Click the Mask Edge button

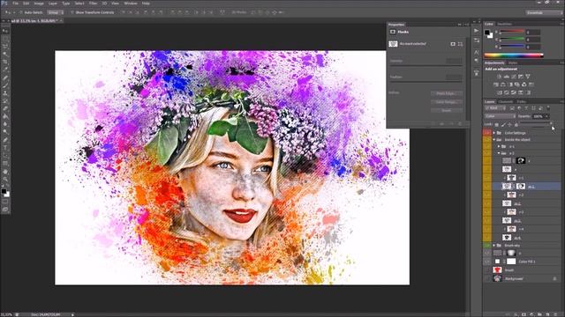pos(447,93)
